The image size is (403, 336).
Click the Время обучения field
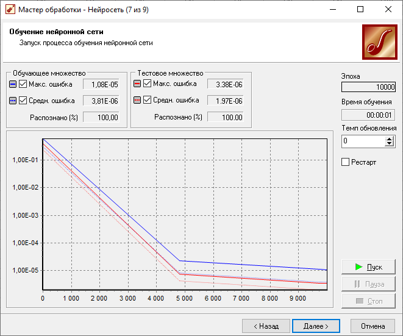coord(368,115)
